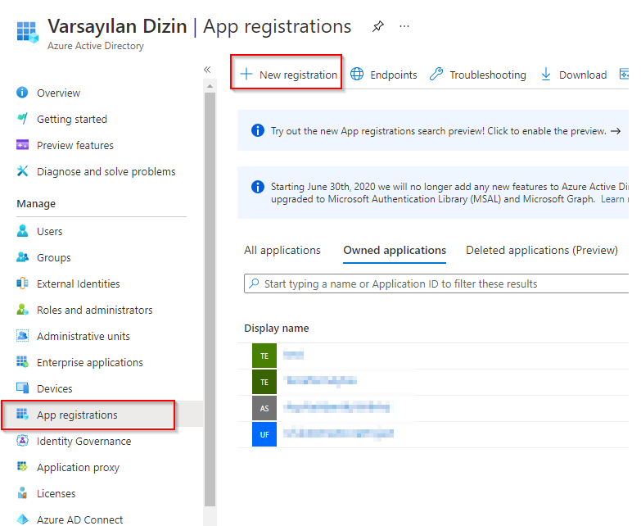Open the blue UF application row

[433, 434]
